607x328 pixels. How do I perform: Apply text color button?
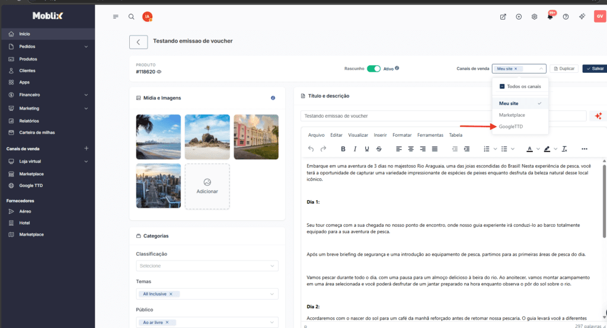click(529, 149)
